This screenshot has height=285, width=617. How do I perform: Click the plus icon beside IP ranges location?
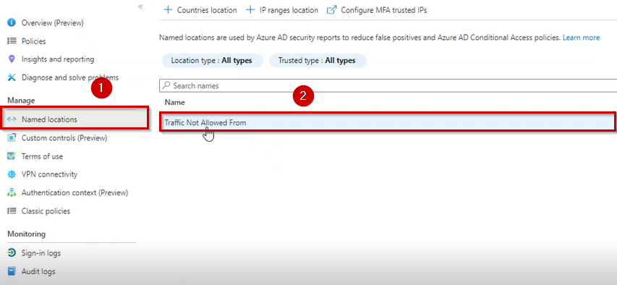point(250,10)
